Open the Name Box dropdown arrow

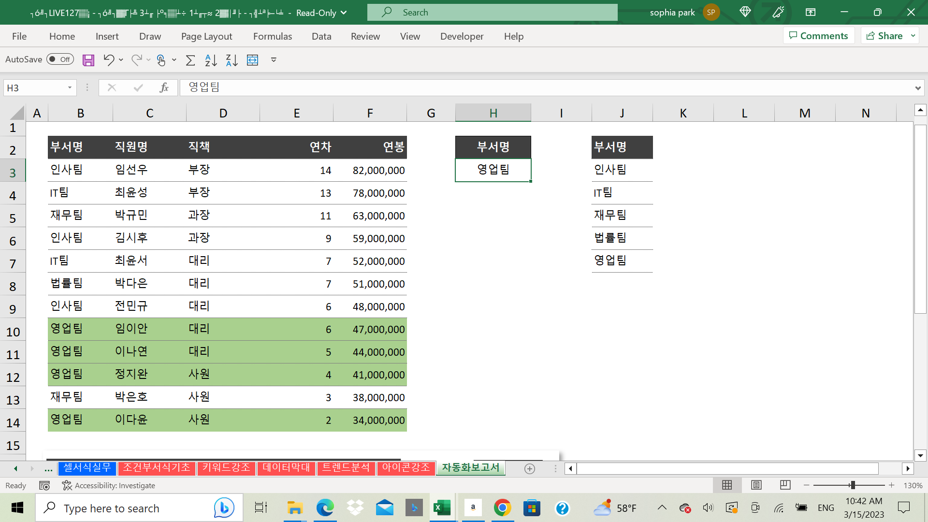coord(70,87)
